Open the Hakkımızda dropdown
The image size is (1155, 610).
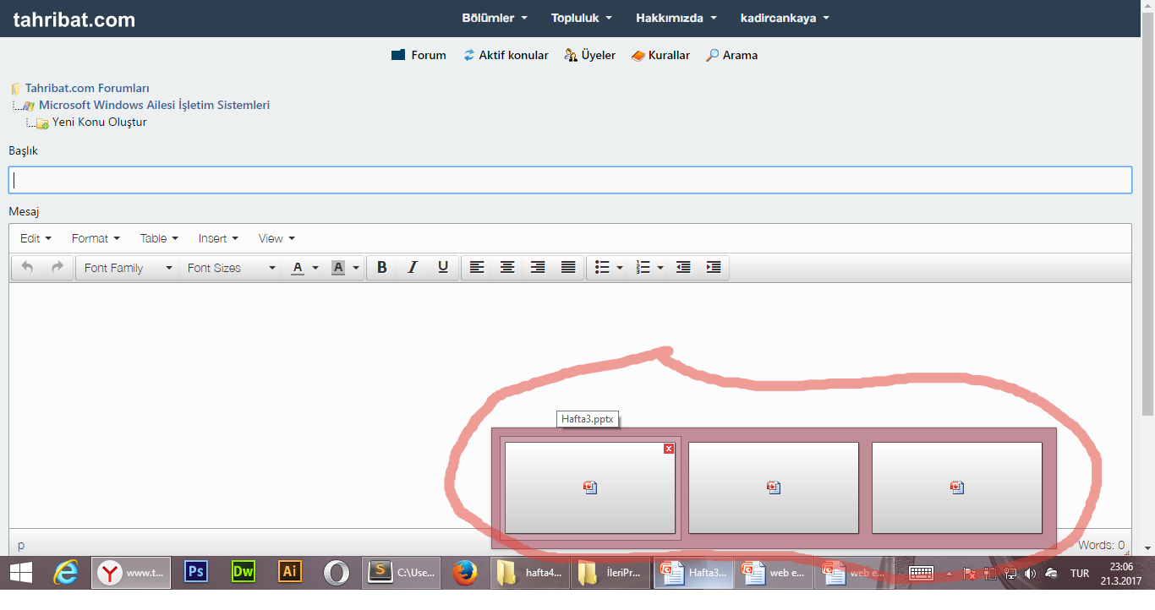(676, 18)
